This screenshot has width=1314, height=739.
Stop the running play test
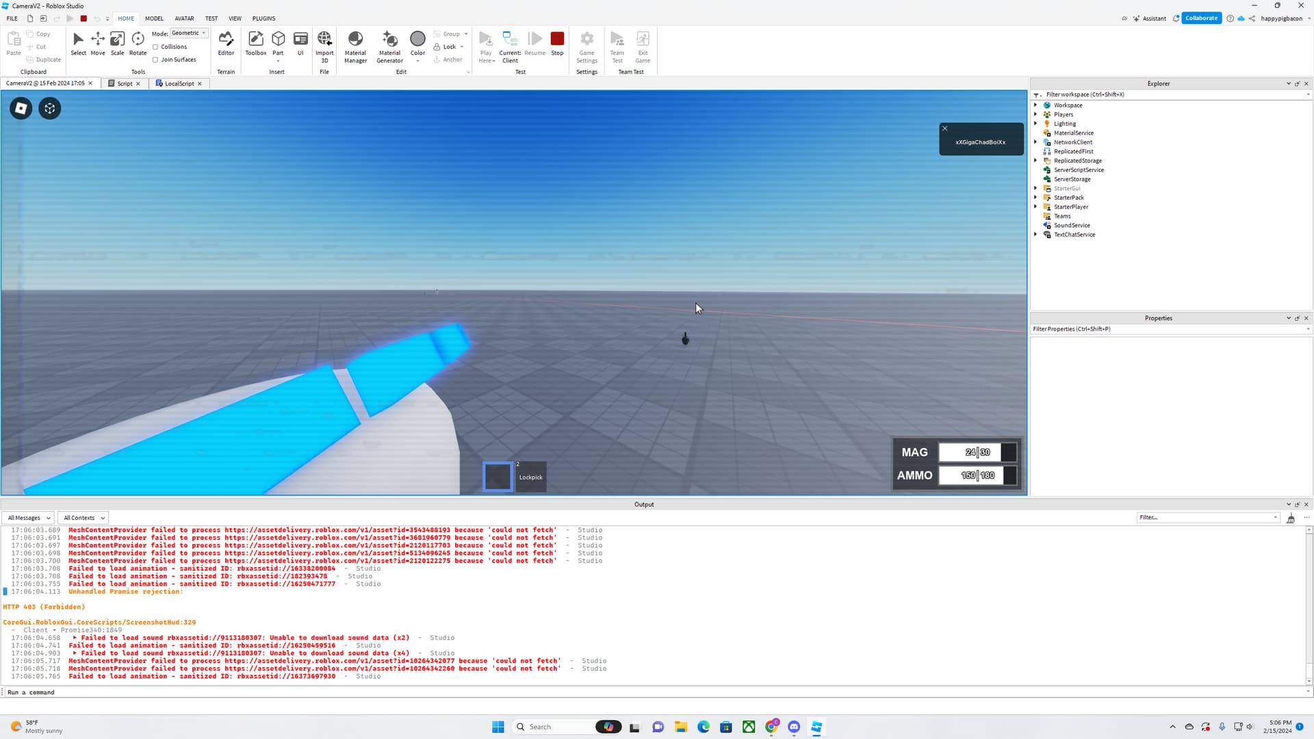point(557,42)
